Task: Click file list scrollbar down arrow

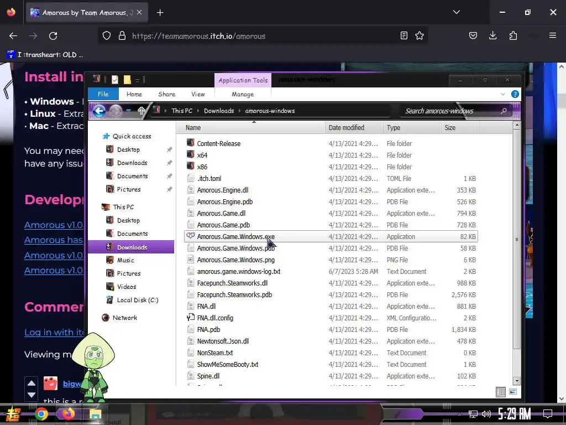Action: [x=517, y=381]
